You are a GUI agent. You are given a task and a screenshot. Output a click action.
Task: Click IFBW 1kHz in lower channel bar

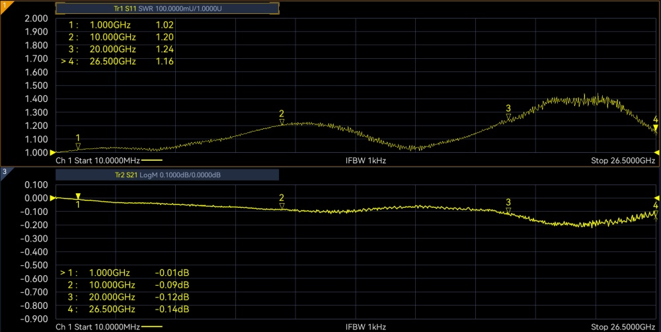click(x=366, y=327)
